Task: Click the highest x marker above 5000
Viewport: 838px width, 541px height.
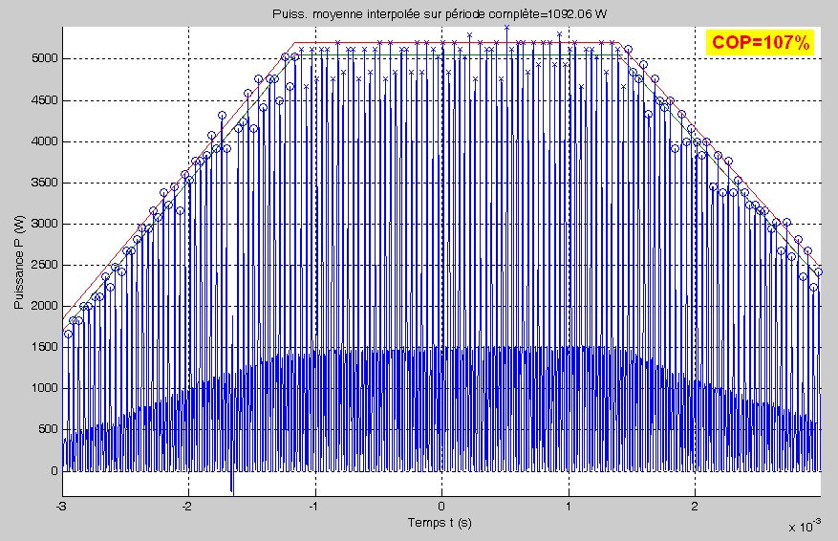Action: coord(506,28)
